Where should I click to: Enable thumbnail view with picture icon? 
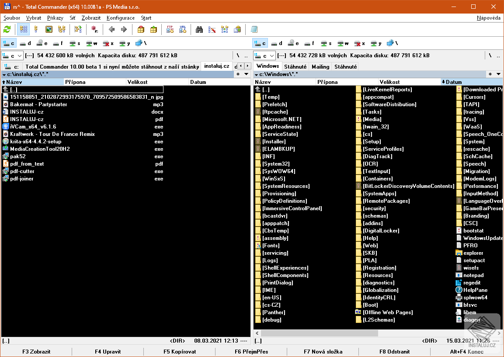coord(49,30)
